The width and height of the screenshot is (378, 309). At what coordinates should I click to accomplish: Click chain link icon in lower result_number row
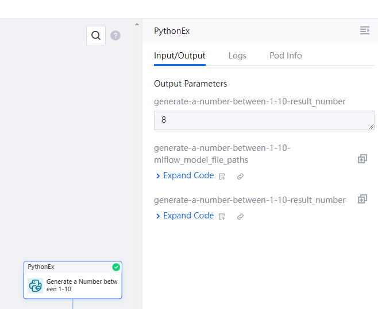[x=240, y=217]
